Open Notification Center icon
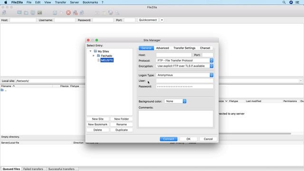The image size is (304, 171). [x=297, y=2]
